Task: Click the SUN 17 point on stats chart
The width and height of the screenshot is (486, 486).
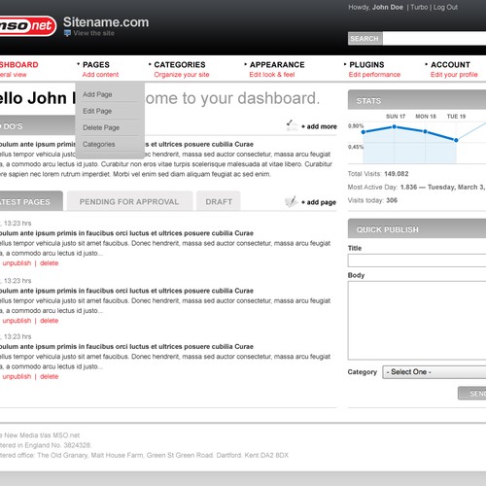Action: pyautogui.click(x=395, y=126)
